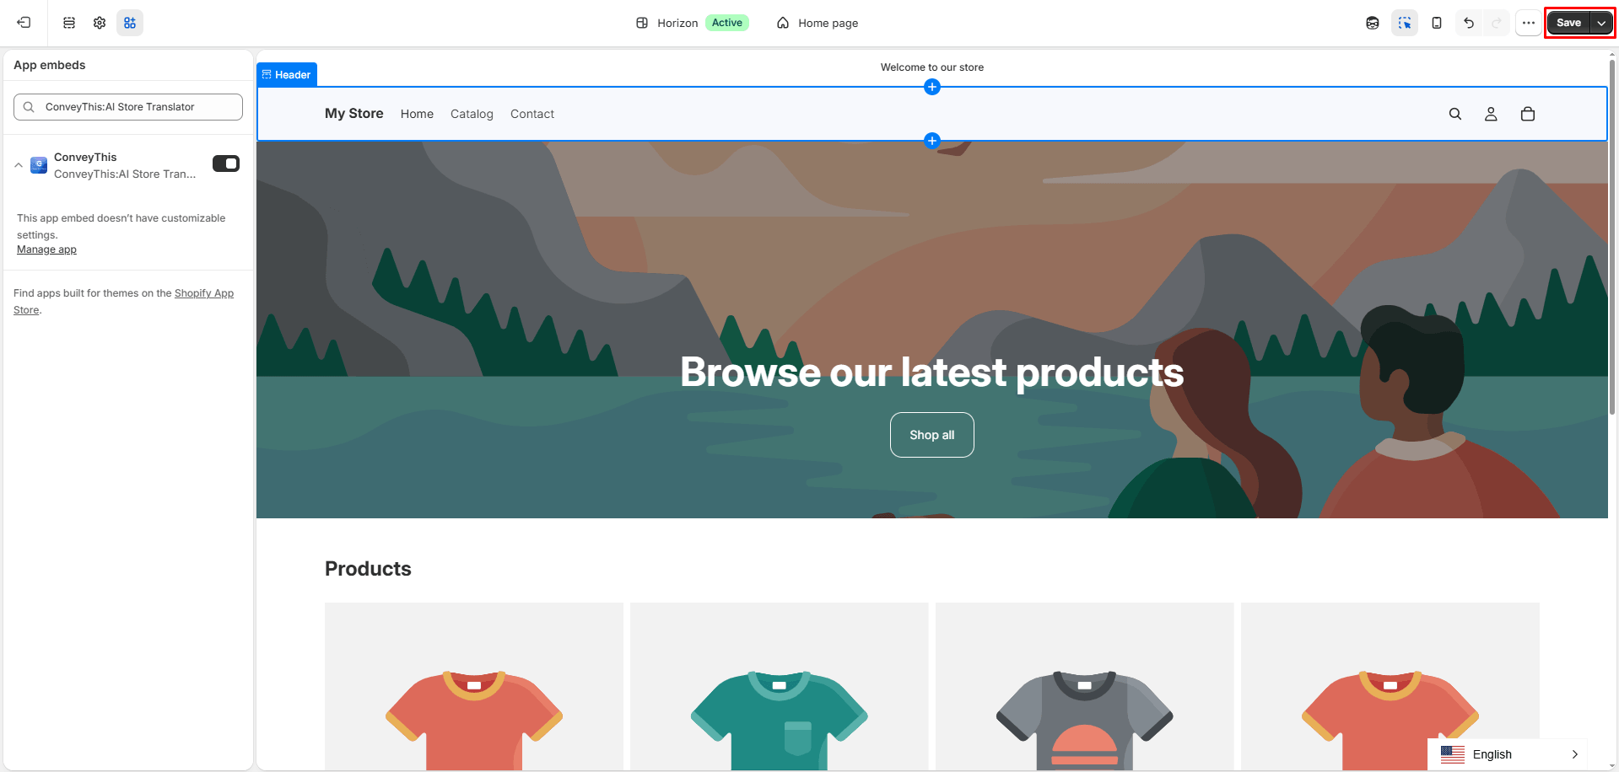Image resolution: width=1619 pixels, height=772 pixels.
Task: Click the preview vertical scrollbar
Action: coord(1612,236)
